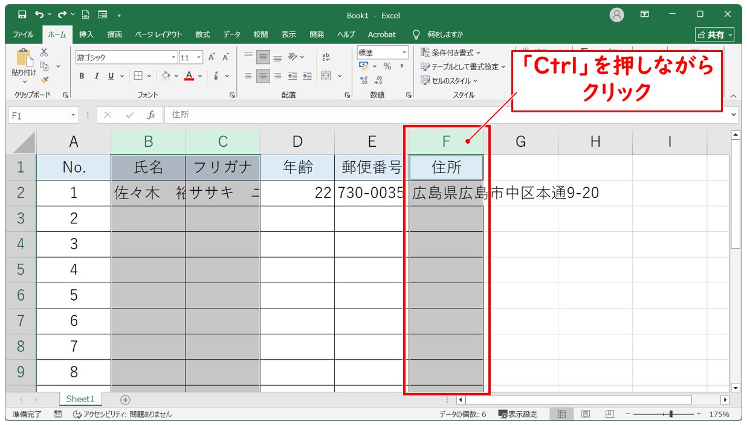Click the Wrap Text icon
747x425 pixels.
(326, 57)
